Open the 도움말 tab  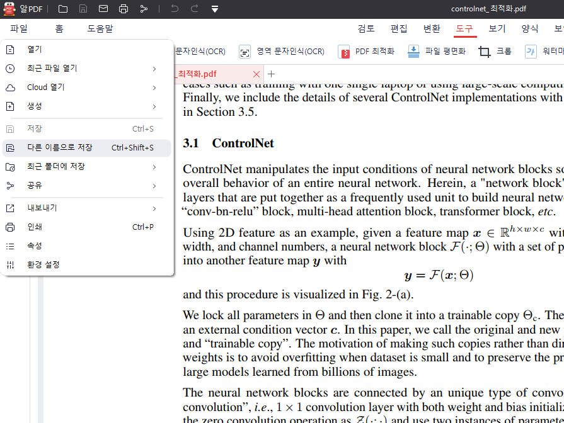point(100,28)
